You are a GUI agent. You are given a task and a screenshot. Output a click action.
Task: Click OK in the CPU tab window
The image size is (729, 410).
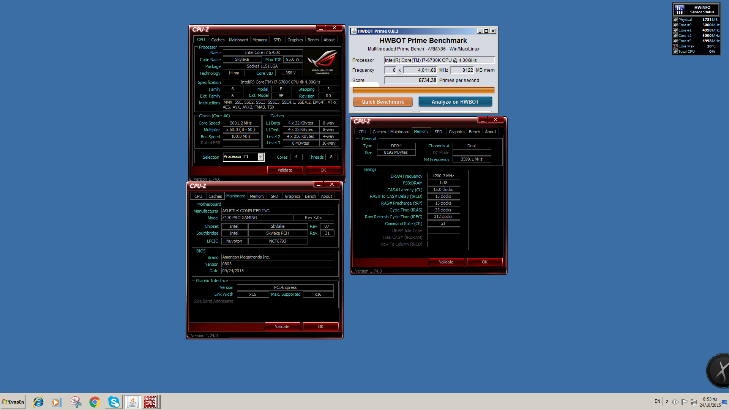tap(323, 170)
